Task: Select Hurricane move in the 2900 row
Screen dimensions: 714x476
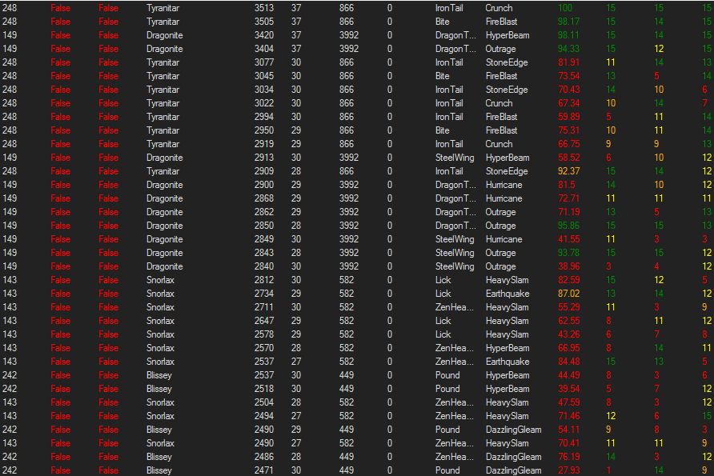Action: (503, 186)
